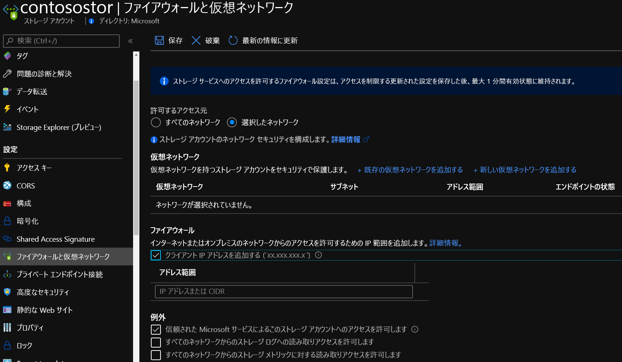The height and width of the screenshot is (362, 622).
Task: Click the エンドポイントの状態 column header
Action: pyautogui.click(x=585, y=187)
